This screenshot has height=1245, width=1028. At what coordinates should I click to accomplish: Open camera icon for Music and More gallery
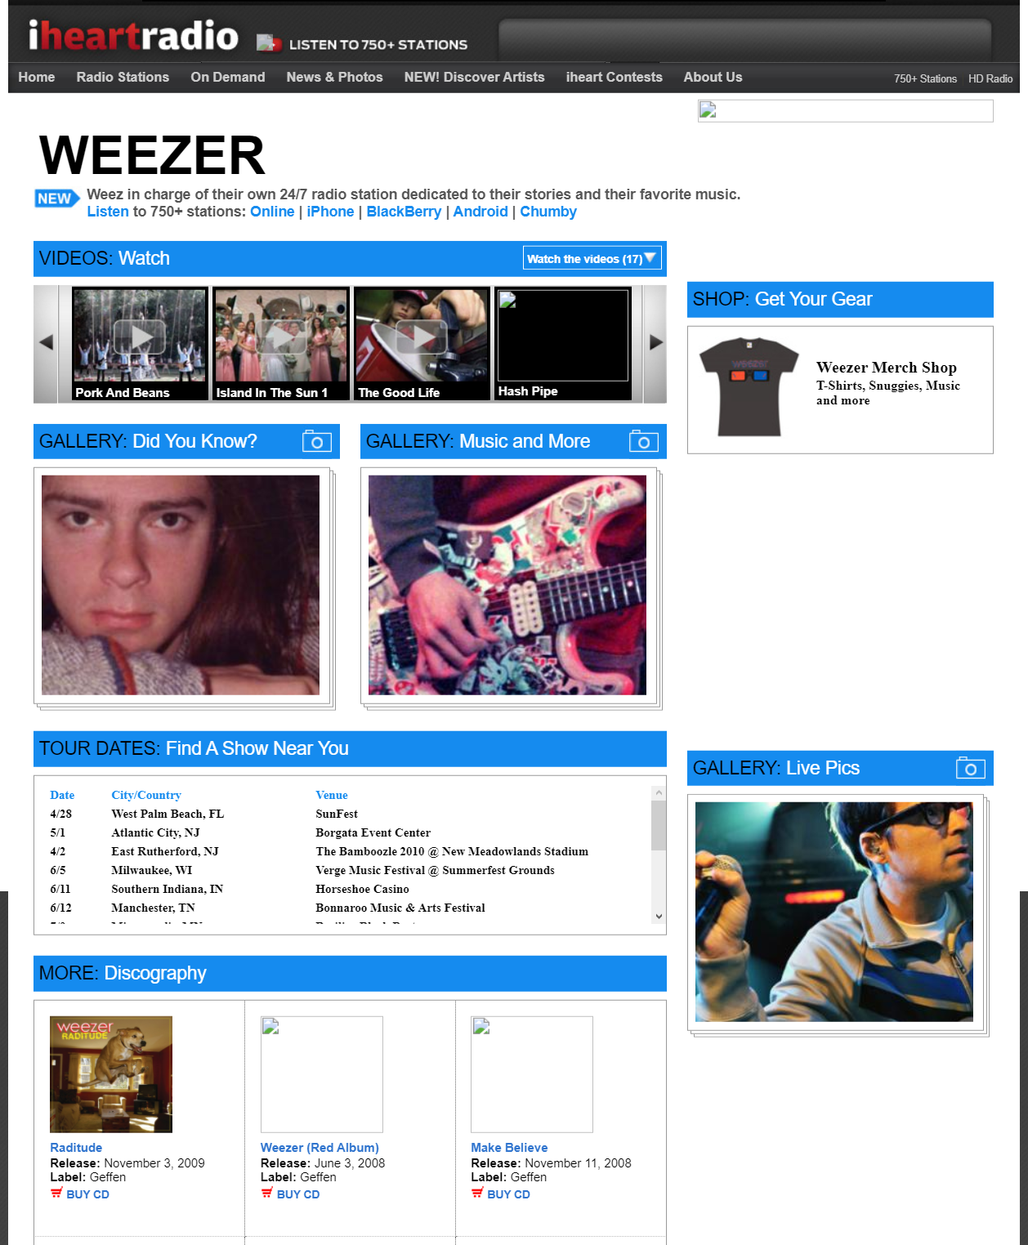tap(644, 441)
